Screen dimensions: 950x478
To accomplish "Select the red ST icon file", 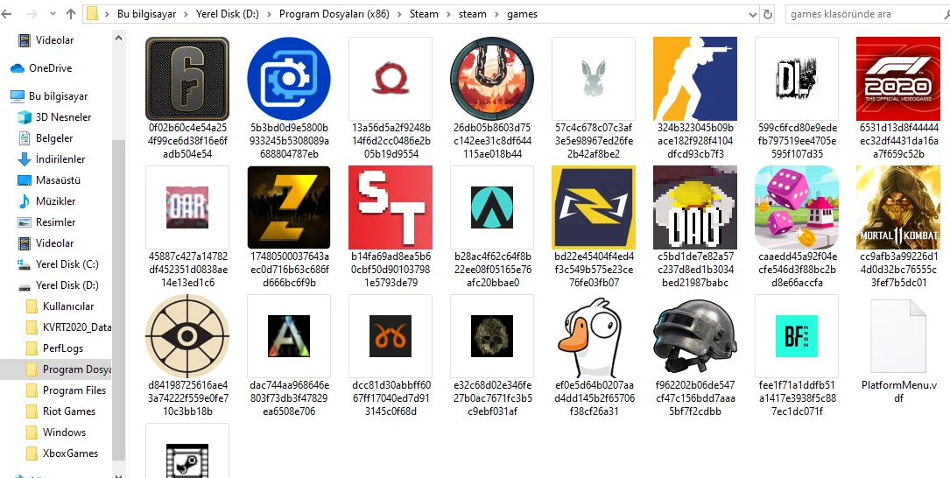I will tap(391, 207).
